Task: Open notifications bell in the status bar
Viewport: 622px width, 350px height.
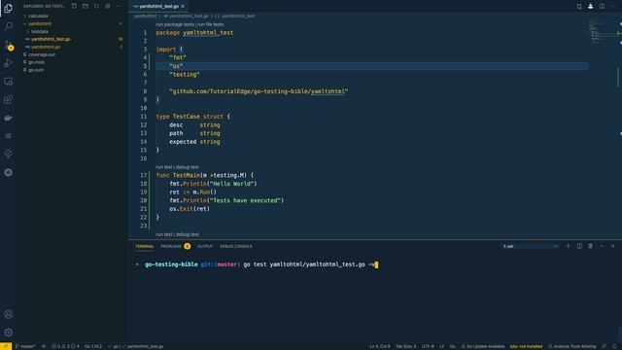Action: click(x=614, y=346)
